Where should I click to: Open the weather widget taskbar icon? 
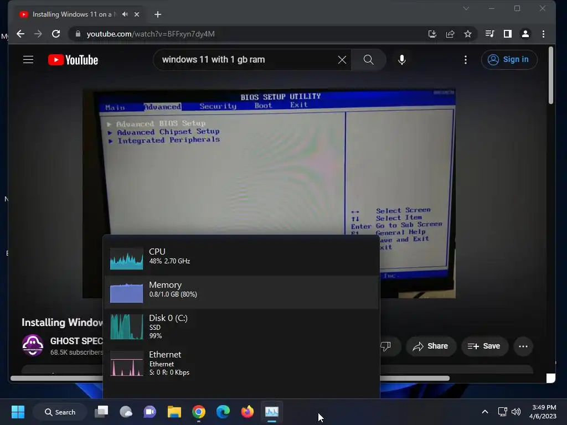(x=126, y=412)
